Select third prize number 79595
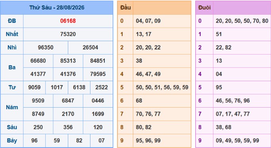This screenshot has height=148, width=271. point(98,74)
